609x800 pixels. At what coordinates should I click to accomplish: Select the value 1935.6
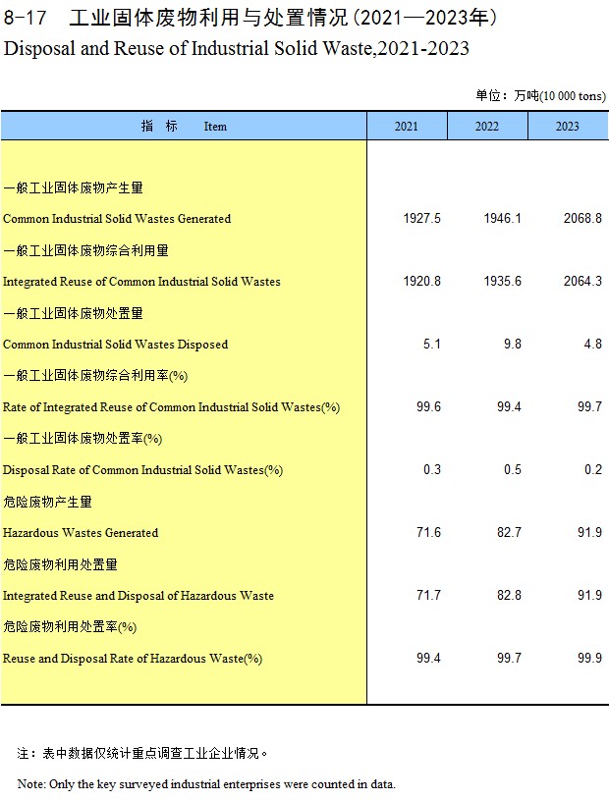(x=502, y=281)
